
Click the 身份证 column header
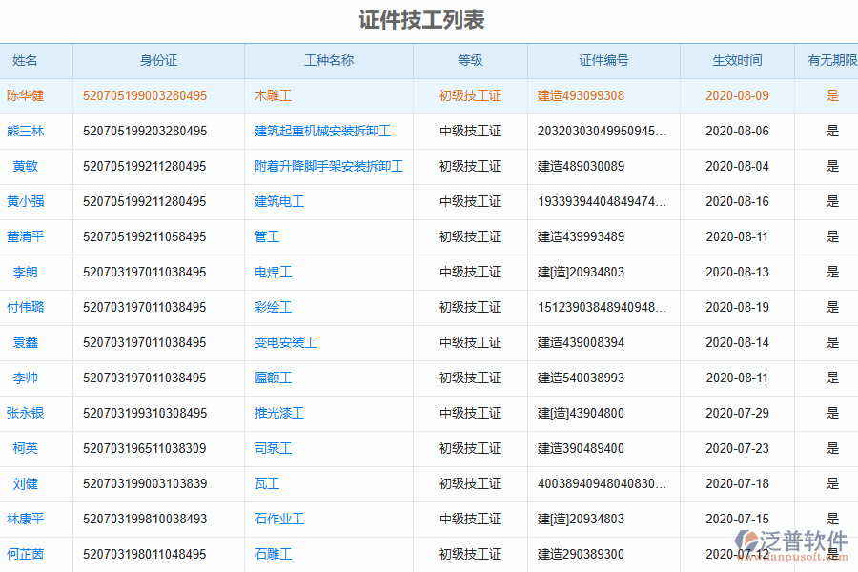(x=158, y=60)
